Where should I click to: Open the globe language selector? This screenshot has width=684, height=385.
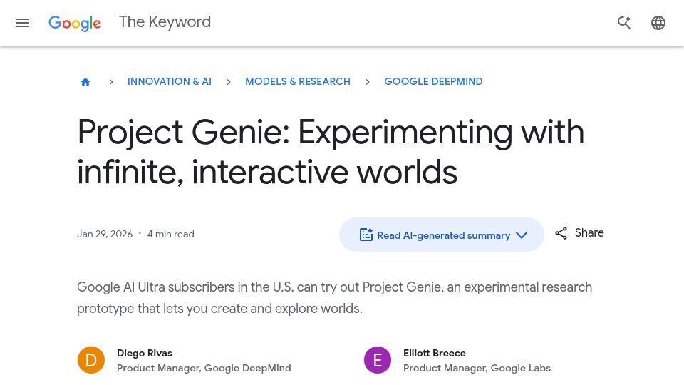(658, 23)
